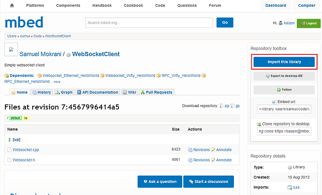Open the Components menu
The height and width of the screenshot is (195, 322).
coord(68,5)
